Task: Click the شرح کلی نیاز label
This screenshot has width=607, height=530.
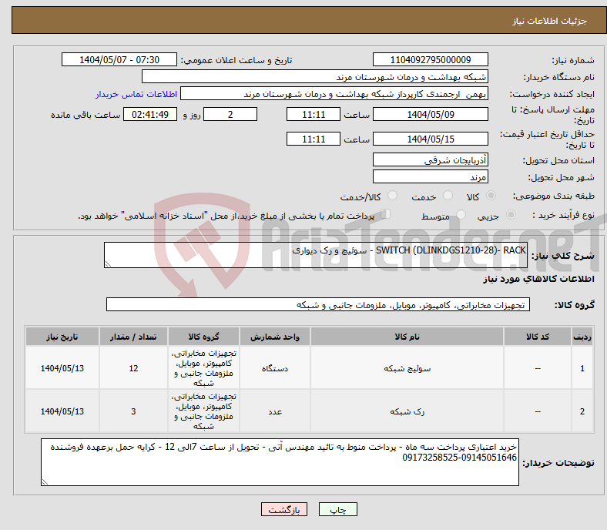Action: pos(562,256)
